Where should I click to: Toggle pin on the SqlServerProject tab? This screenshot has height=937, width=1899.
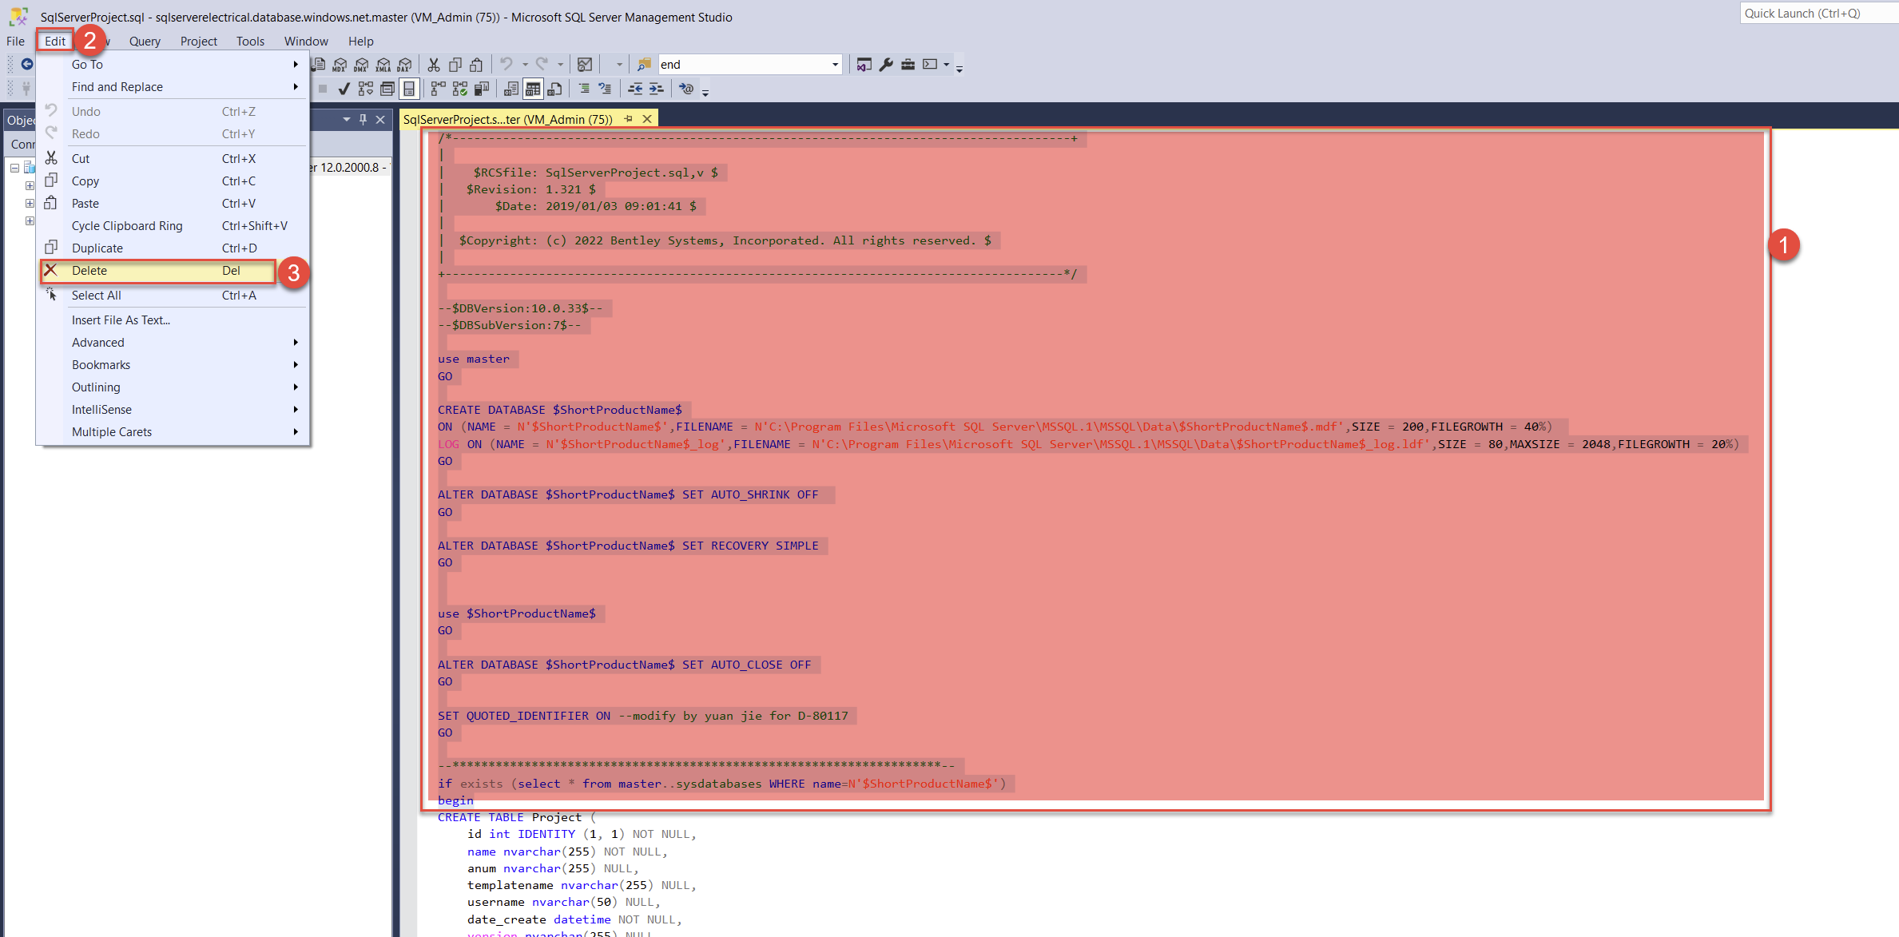coord(629,119)
